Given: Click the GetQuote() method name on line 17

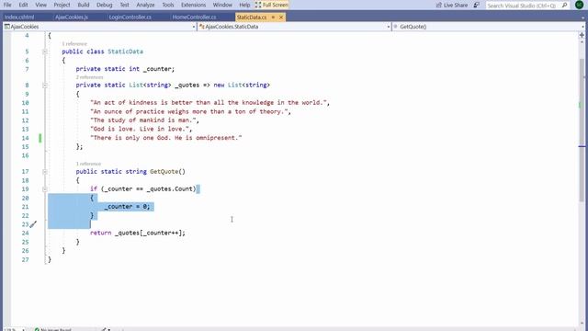Looking at the screenshot, I should coord(167,172).
